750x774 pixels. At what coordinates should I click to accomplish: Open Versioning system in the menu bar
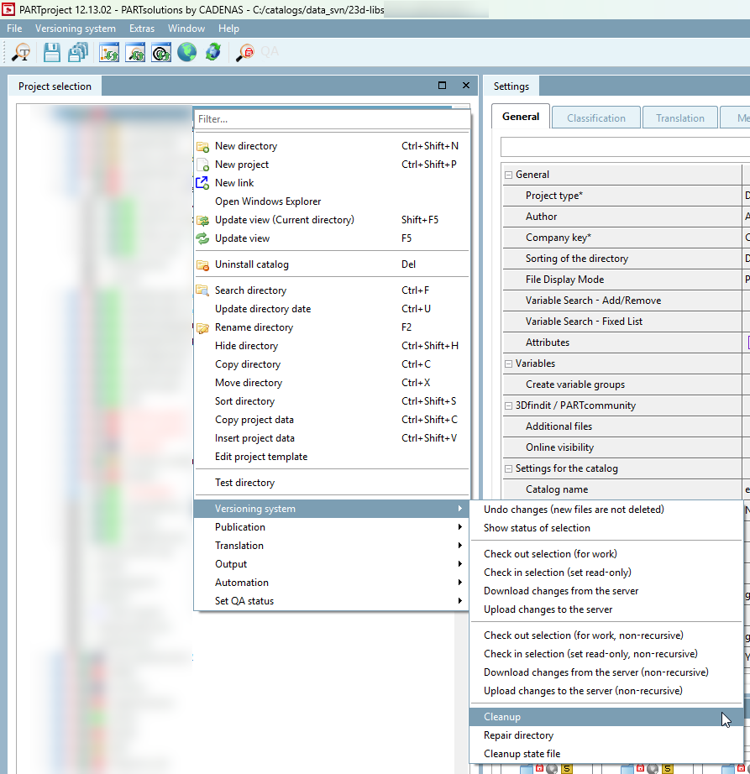(76, 29)
